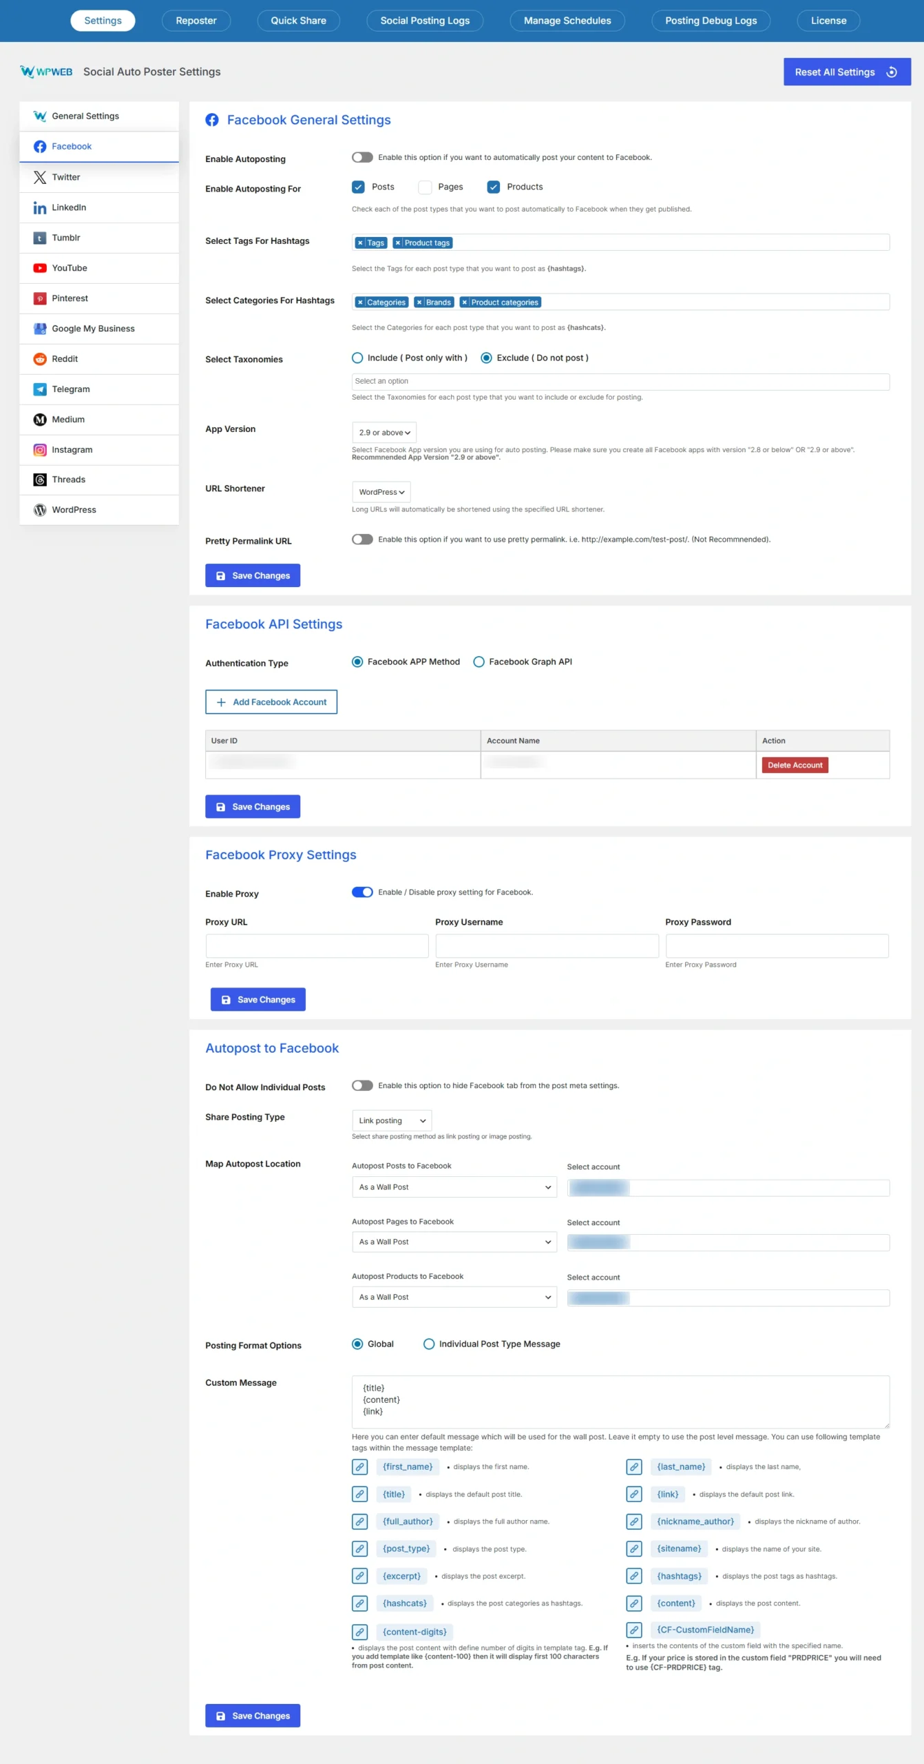The width and height of the screenshot is (924, 1764).
Task: Remove the Brands category via its x
Action: (x=419, y=302)
